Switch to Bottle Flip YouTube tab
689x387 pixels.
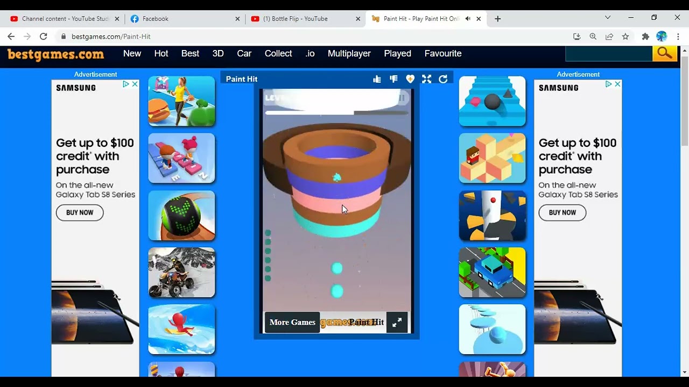pyautogui.click(x=306, y=19)
